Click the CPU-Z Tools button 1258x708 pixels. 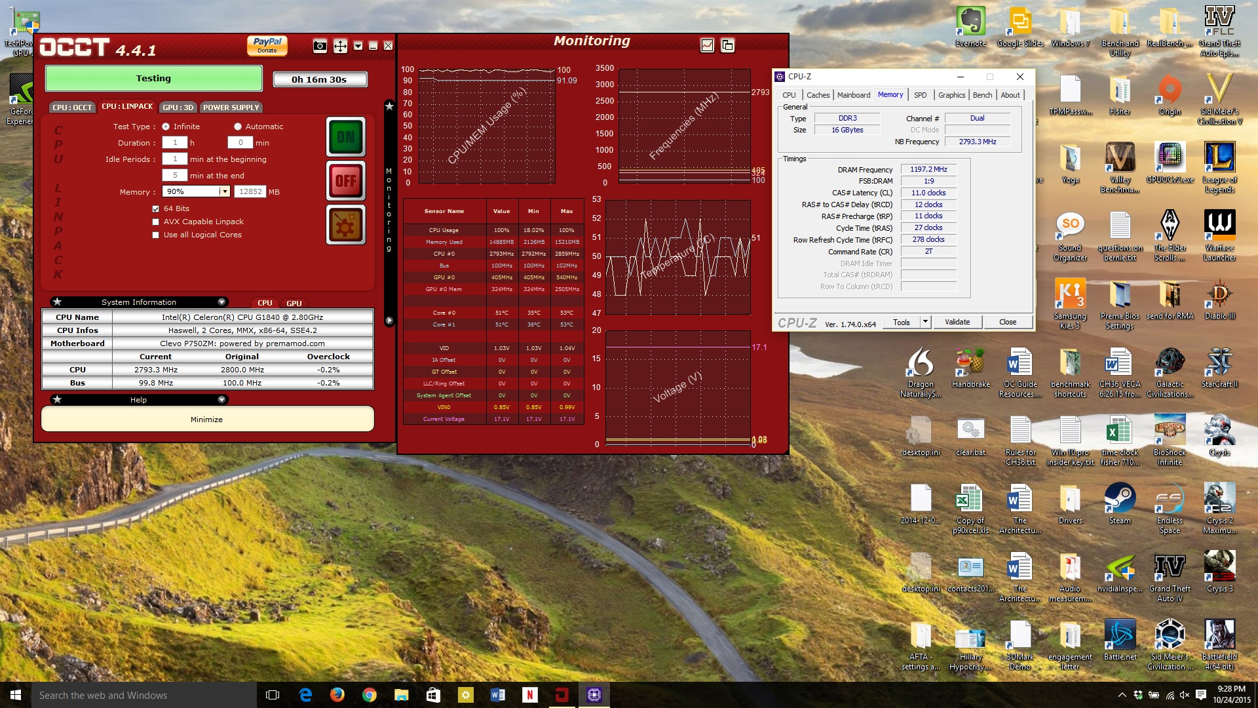coord(902,322)
